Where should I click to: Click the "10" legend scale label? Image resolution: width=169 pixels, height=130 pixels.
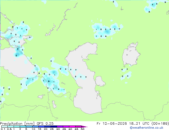point(33,129)
